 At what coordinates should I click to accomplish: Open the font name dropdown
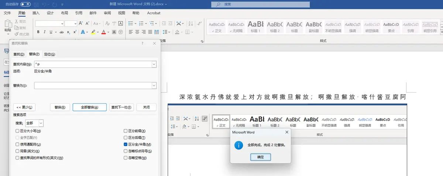click(62, 23)
